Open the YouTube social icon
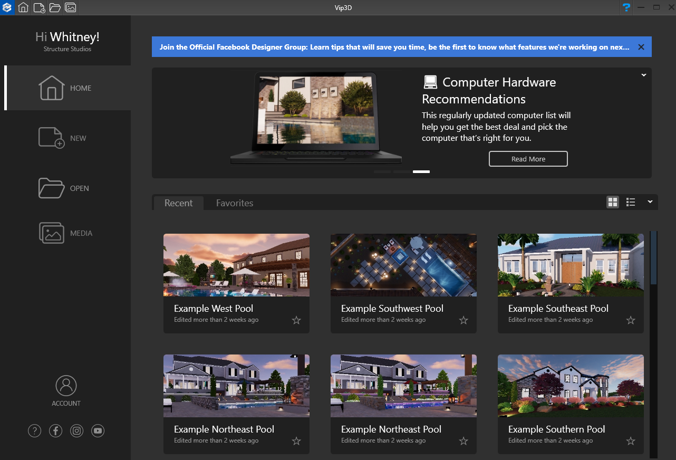This screenshot has width=676, height=460. click(98, 431)
